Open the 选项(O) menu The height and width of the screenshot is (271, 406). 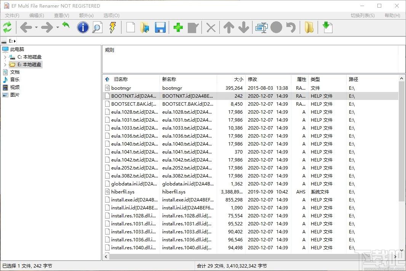click(x=111, y=16)
